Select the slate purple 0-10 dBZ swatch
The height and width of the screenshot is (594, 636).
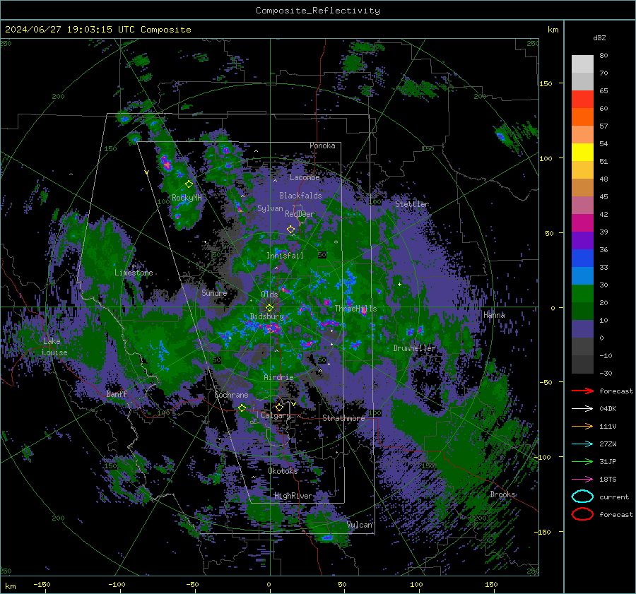[x=582, y=328]
